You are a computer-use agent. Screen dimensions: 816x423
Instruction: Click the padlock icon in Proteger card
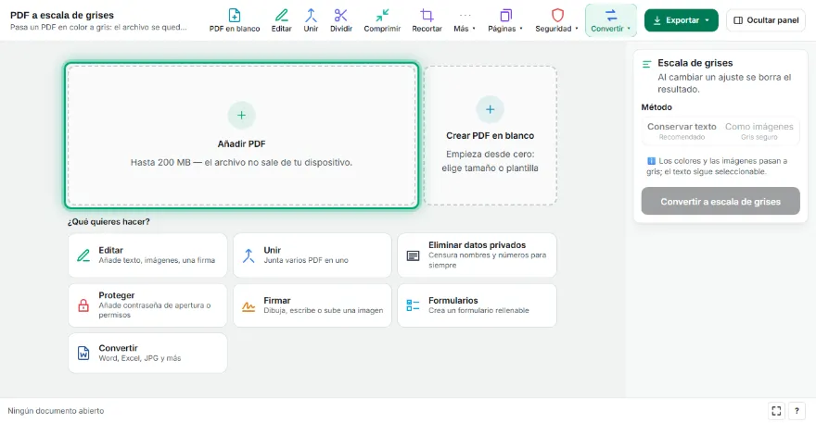point(83,305)
